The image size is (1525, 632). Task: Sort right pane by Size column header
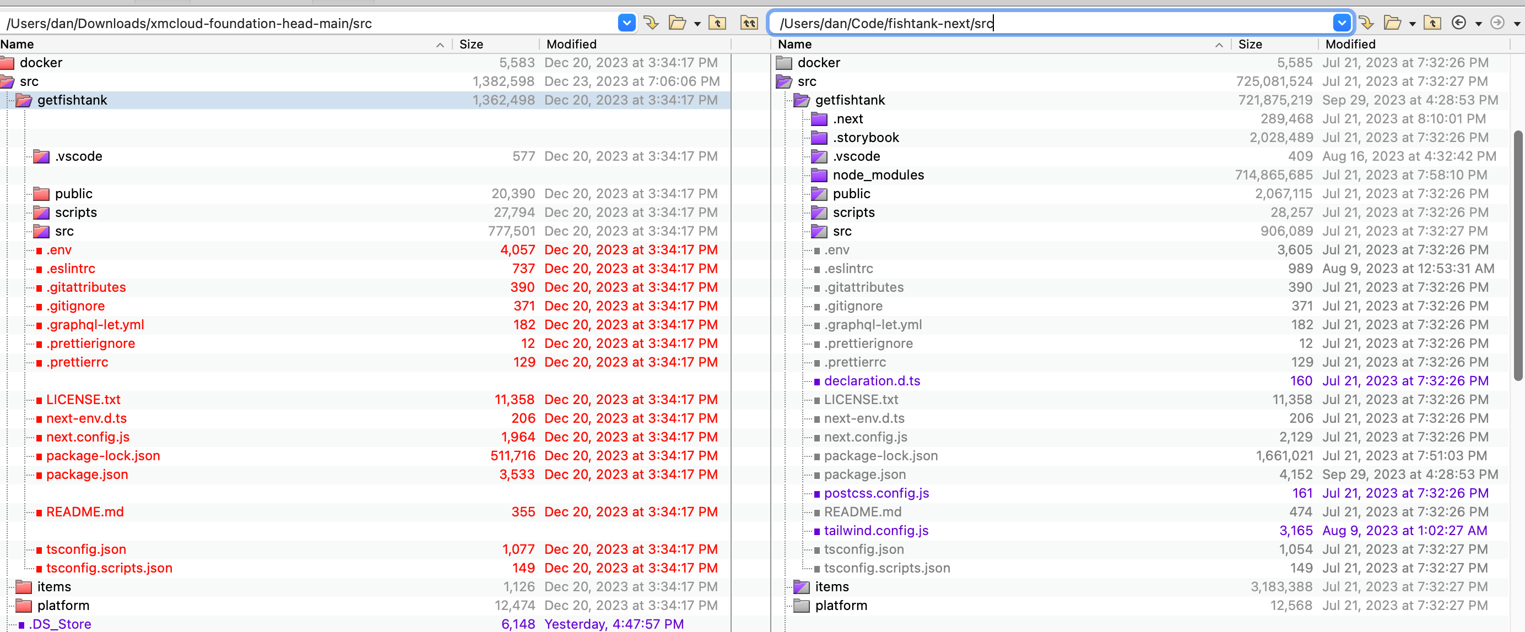click(x=1275, y=45)
